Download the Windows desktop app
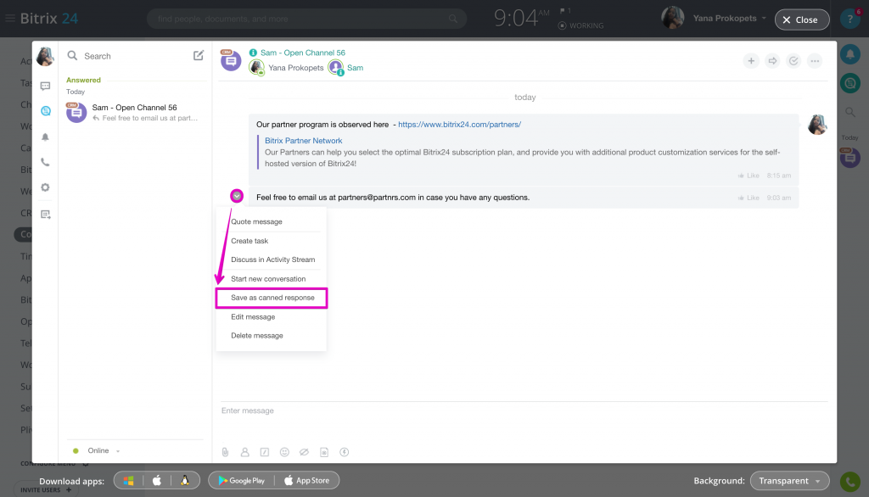This screenshot has width=869, height=497. 129,481
